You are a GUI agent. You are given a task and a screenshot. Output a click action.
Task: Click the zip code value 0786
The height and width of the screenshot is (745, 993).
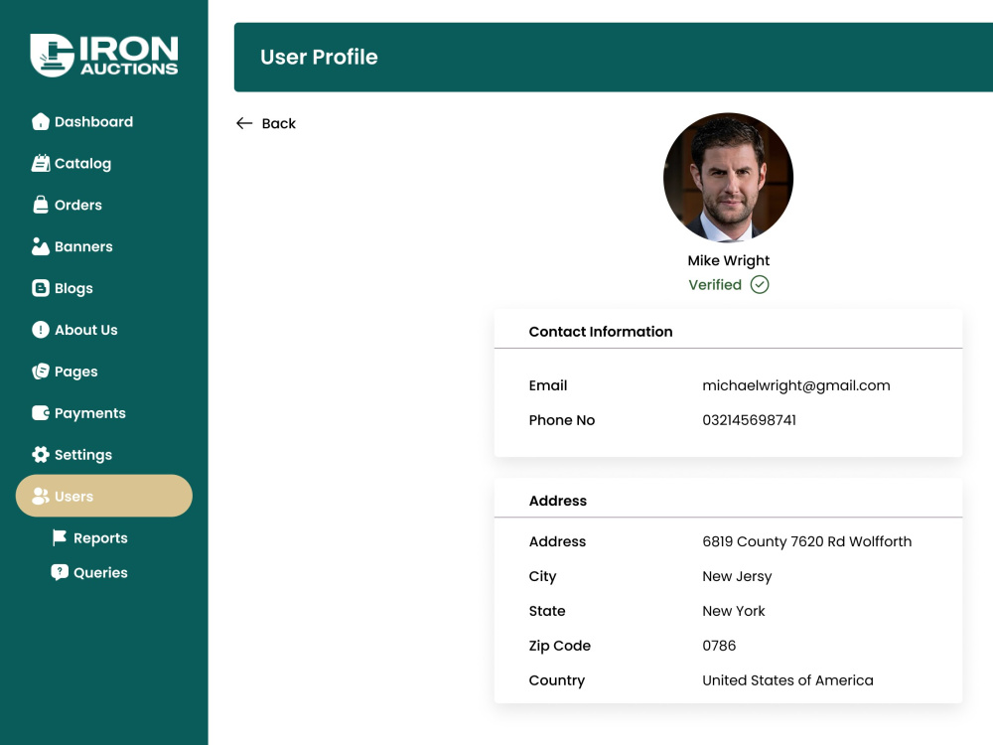tap(719, 646)
